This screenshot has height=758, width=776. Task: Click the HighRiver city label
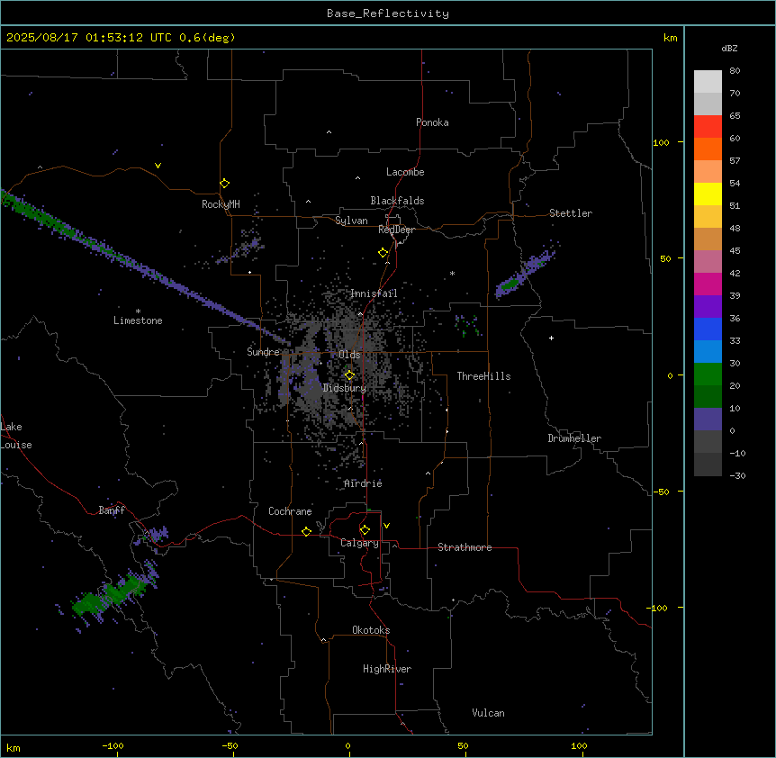pyautogui.click(x=386, y=669)
